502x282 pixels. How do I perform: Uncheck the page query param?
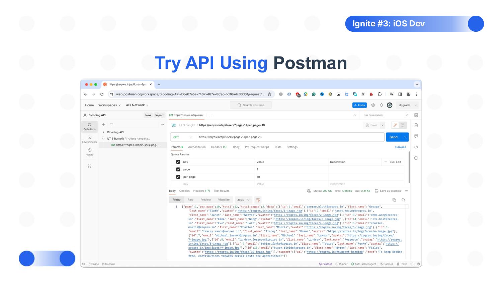pos(178,169)
